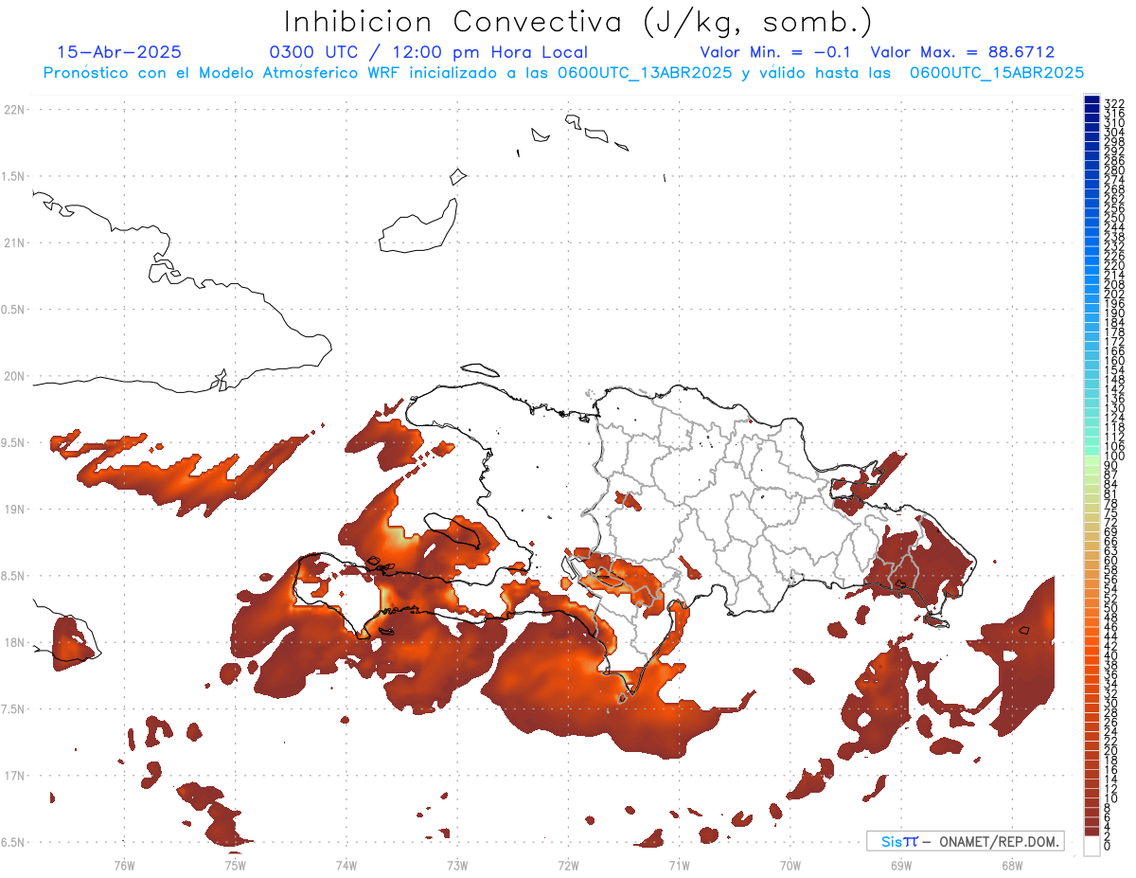
Task: Click the "71W" longitude label
Action: tap(679, 865)
